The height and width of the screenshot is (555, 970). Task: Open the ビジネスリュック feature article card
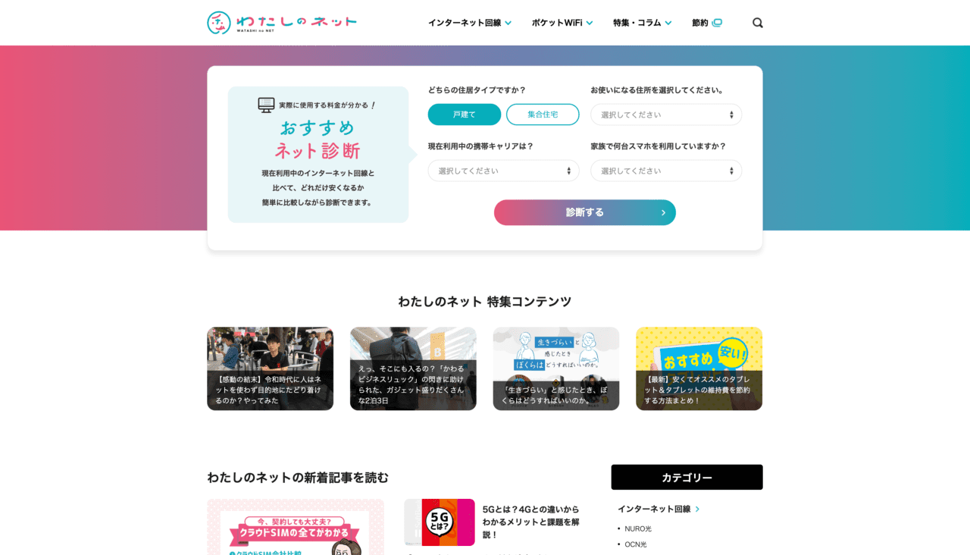(413, 368)
